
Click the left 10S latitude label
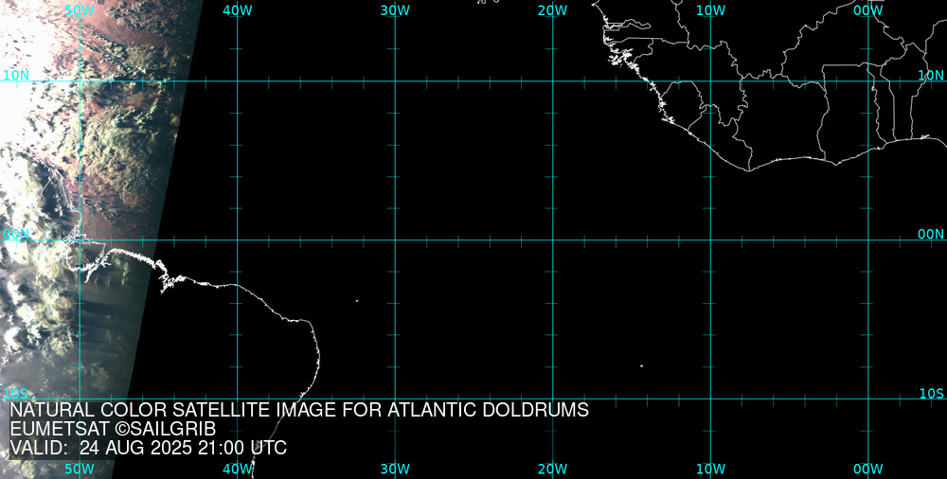click(x=16, y=394)
